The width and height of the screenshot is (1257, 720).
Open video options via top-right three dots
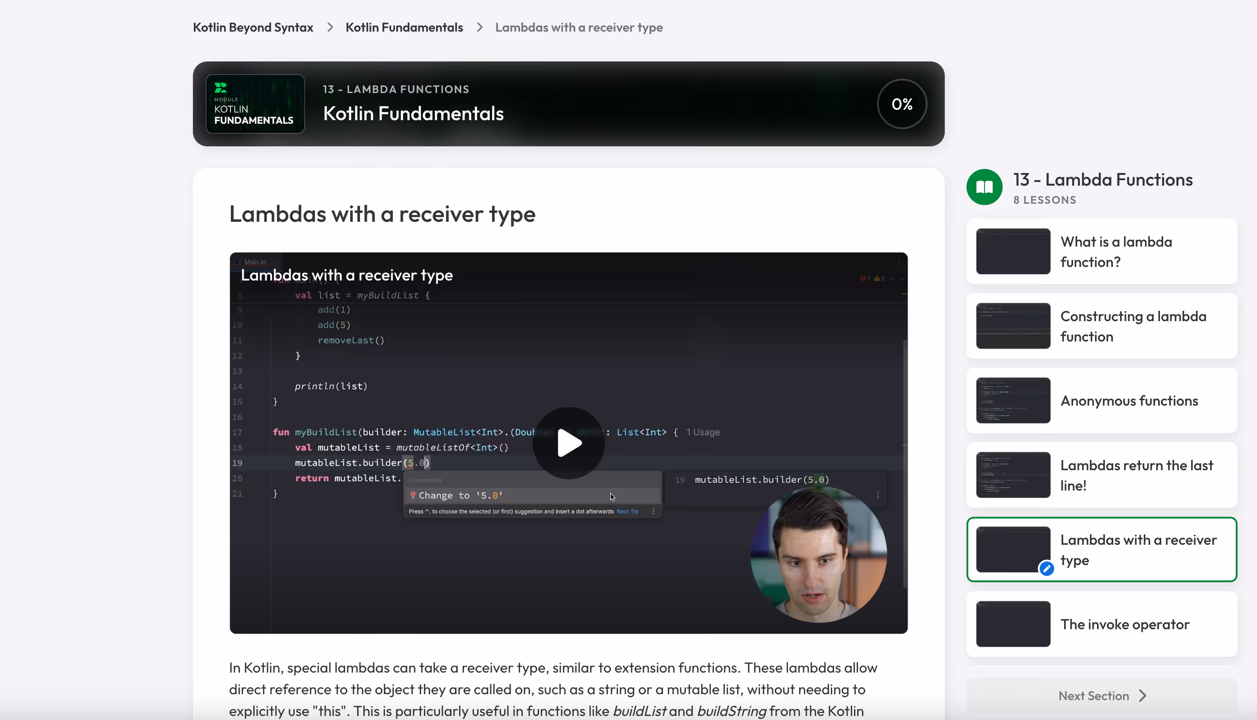pyautogui.click(x=899, y=262)
